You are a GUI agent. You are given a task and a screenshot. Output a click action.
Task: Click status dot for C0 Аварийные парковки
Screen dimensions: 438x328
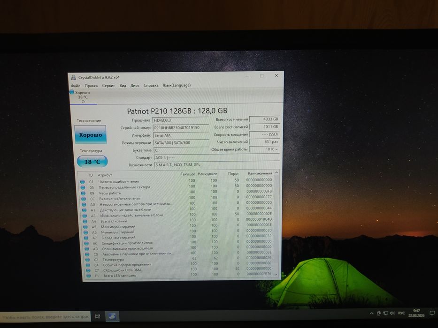click(87, 254)
